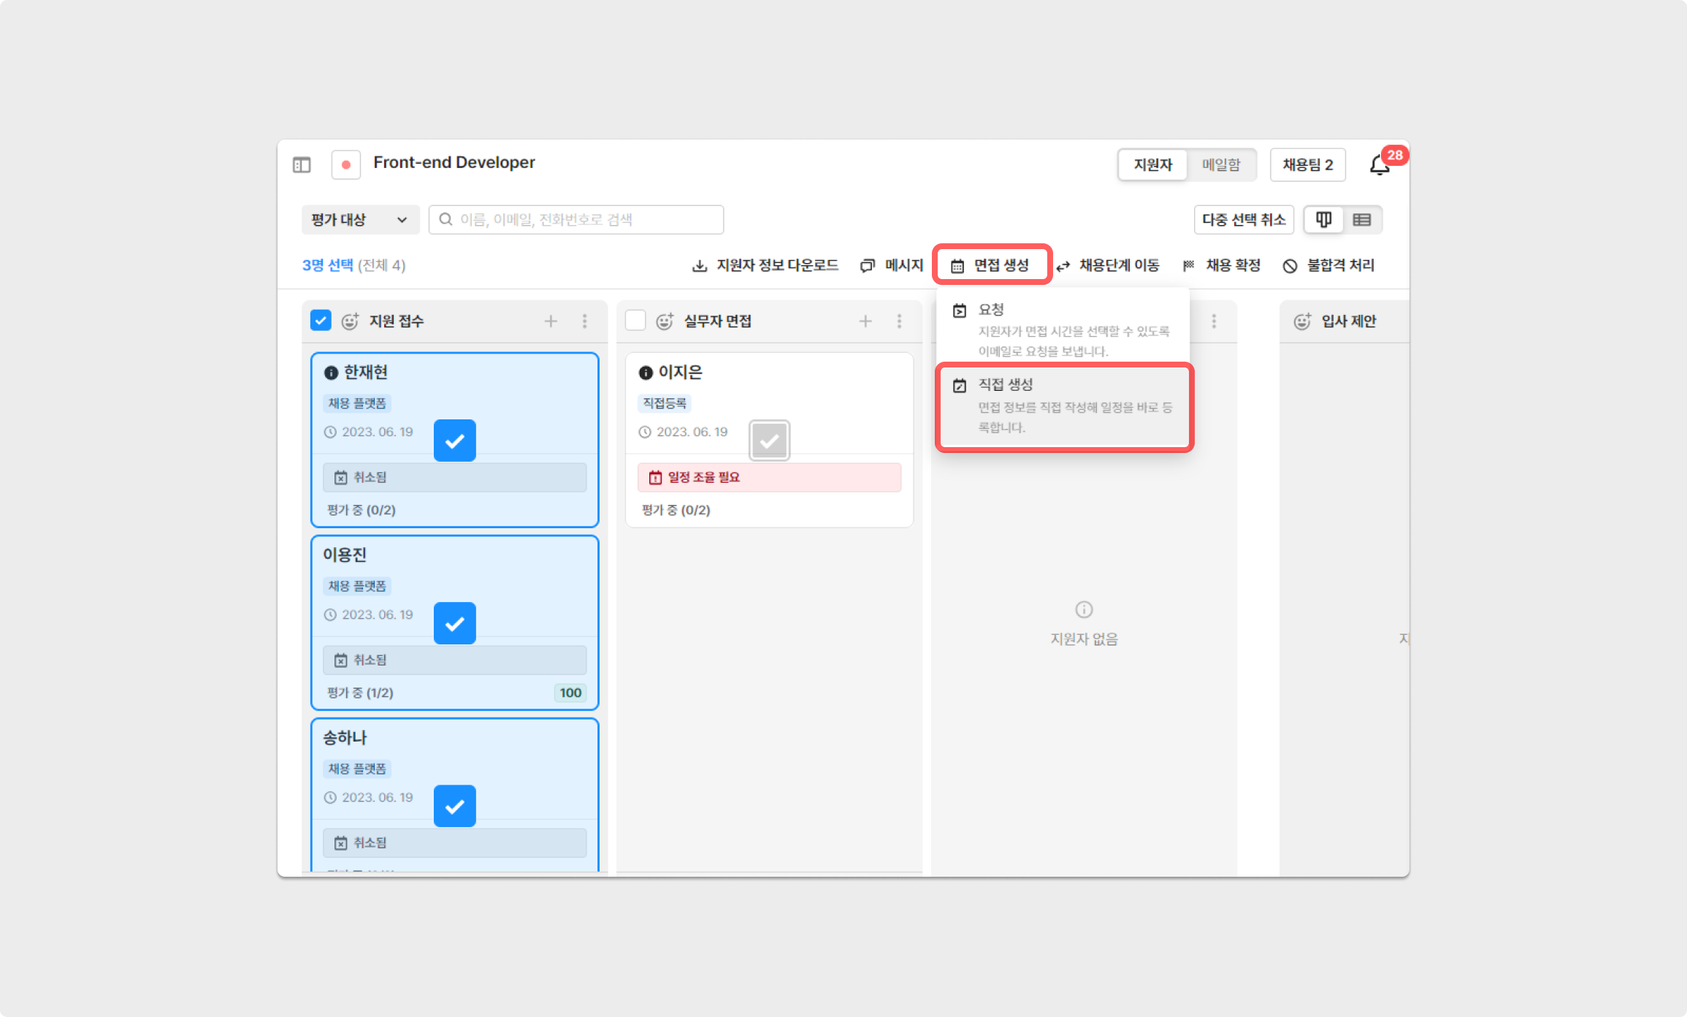Click the red recording status icon
The height and width of the screenshot is (1017, 1687).
click(346, 165)
